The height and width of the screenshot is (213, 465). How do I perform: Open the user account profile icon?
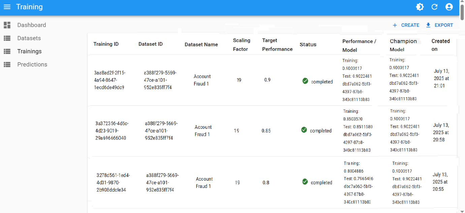(x=449, y=7)
